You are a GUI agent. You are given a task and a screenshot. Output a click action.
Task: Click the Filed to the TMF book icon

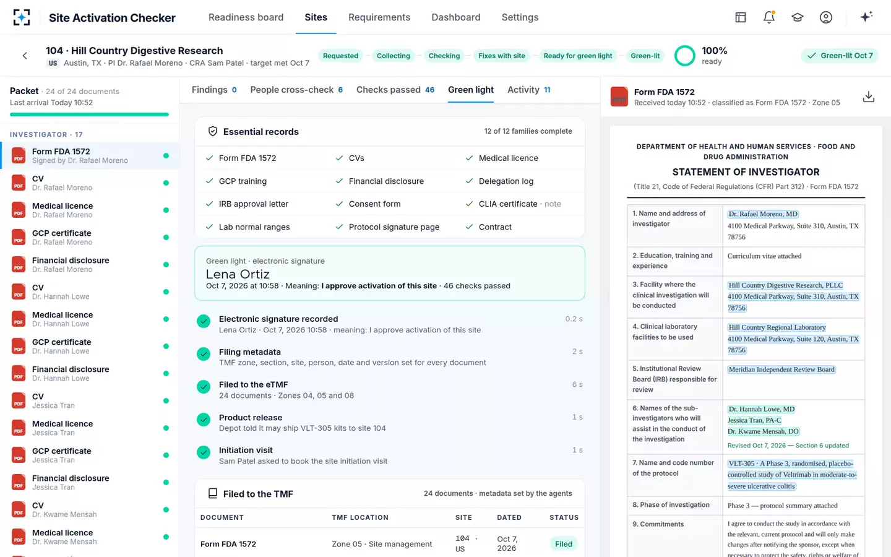[213, 493]
